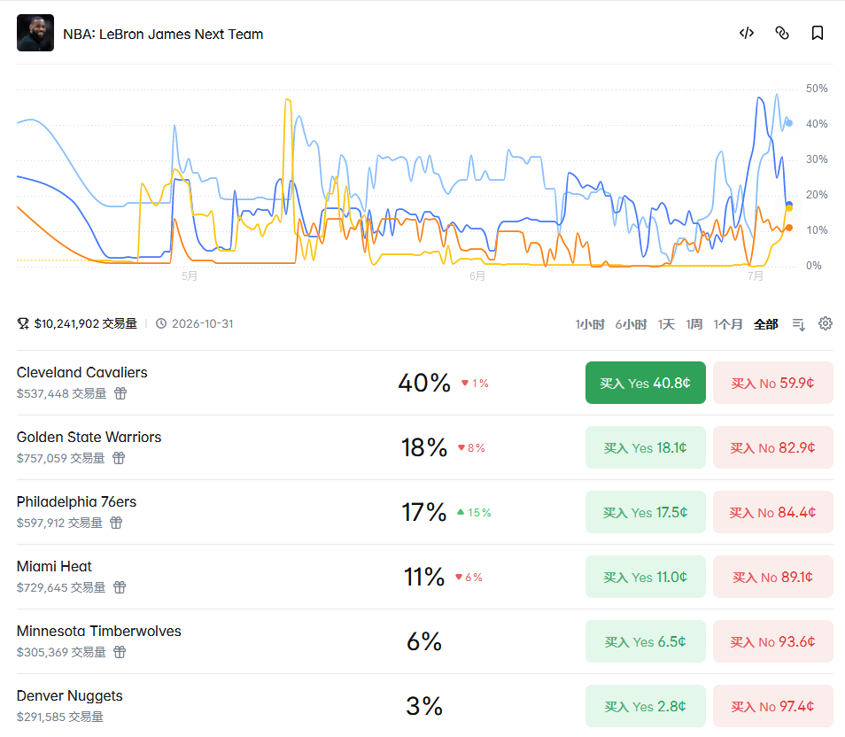This screenshot has height=737, width=845.
Task: Click gift icon under Cleveland Cavaliers
Action: coord(120,393)
